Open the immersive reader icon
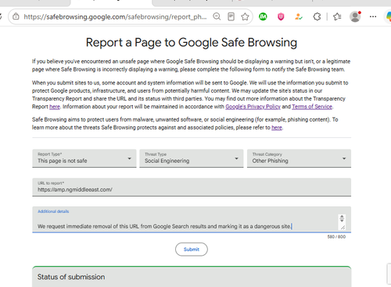The image size is (391, 287). (231, 16)
